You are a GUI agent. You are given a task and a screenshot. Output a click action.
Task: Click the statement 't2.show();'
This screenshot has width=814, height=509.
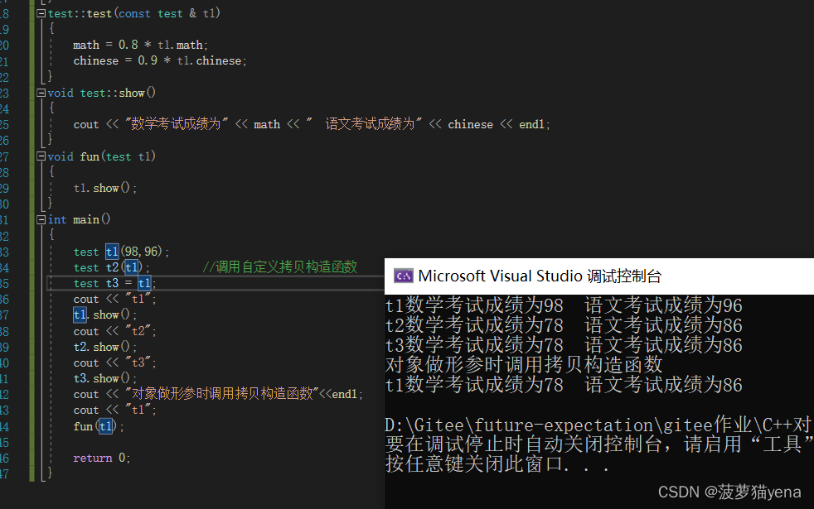[105, 347]
